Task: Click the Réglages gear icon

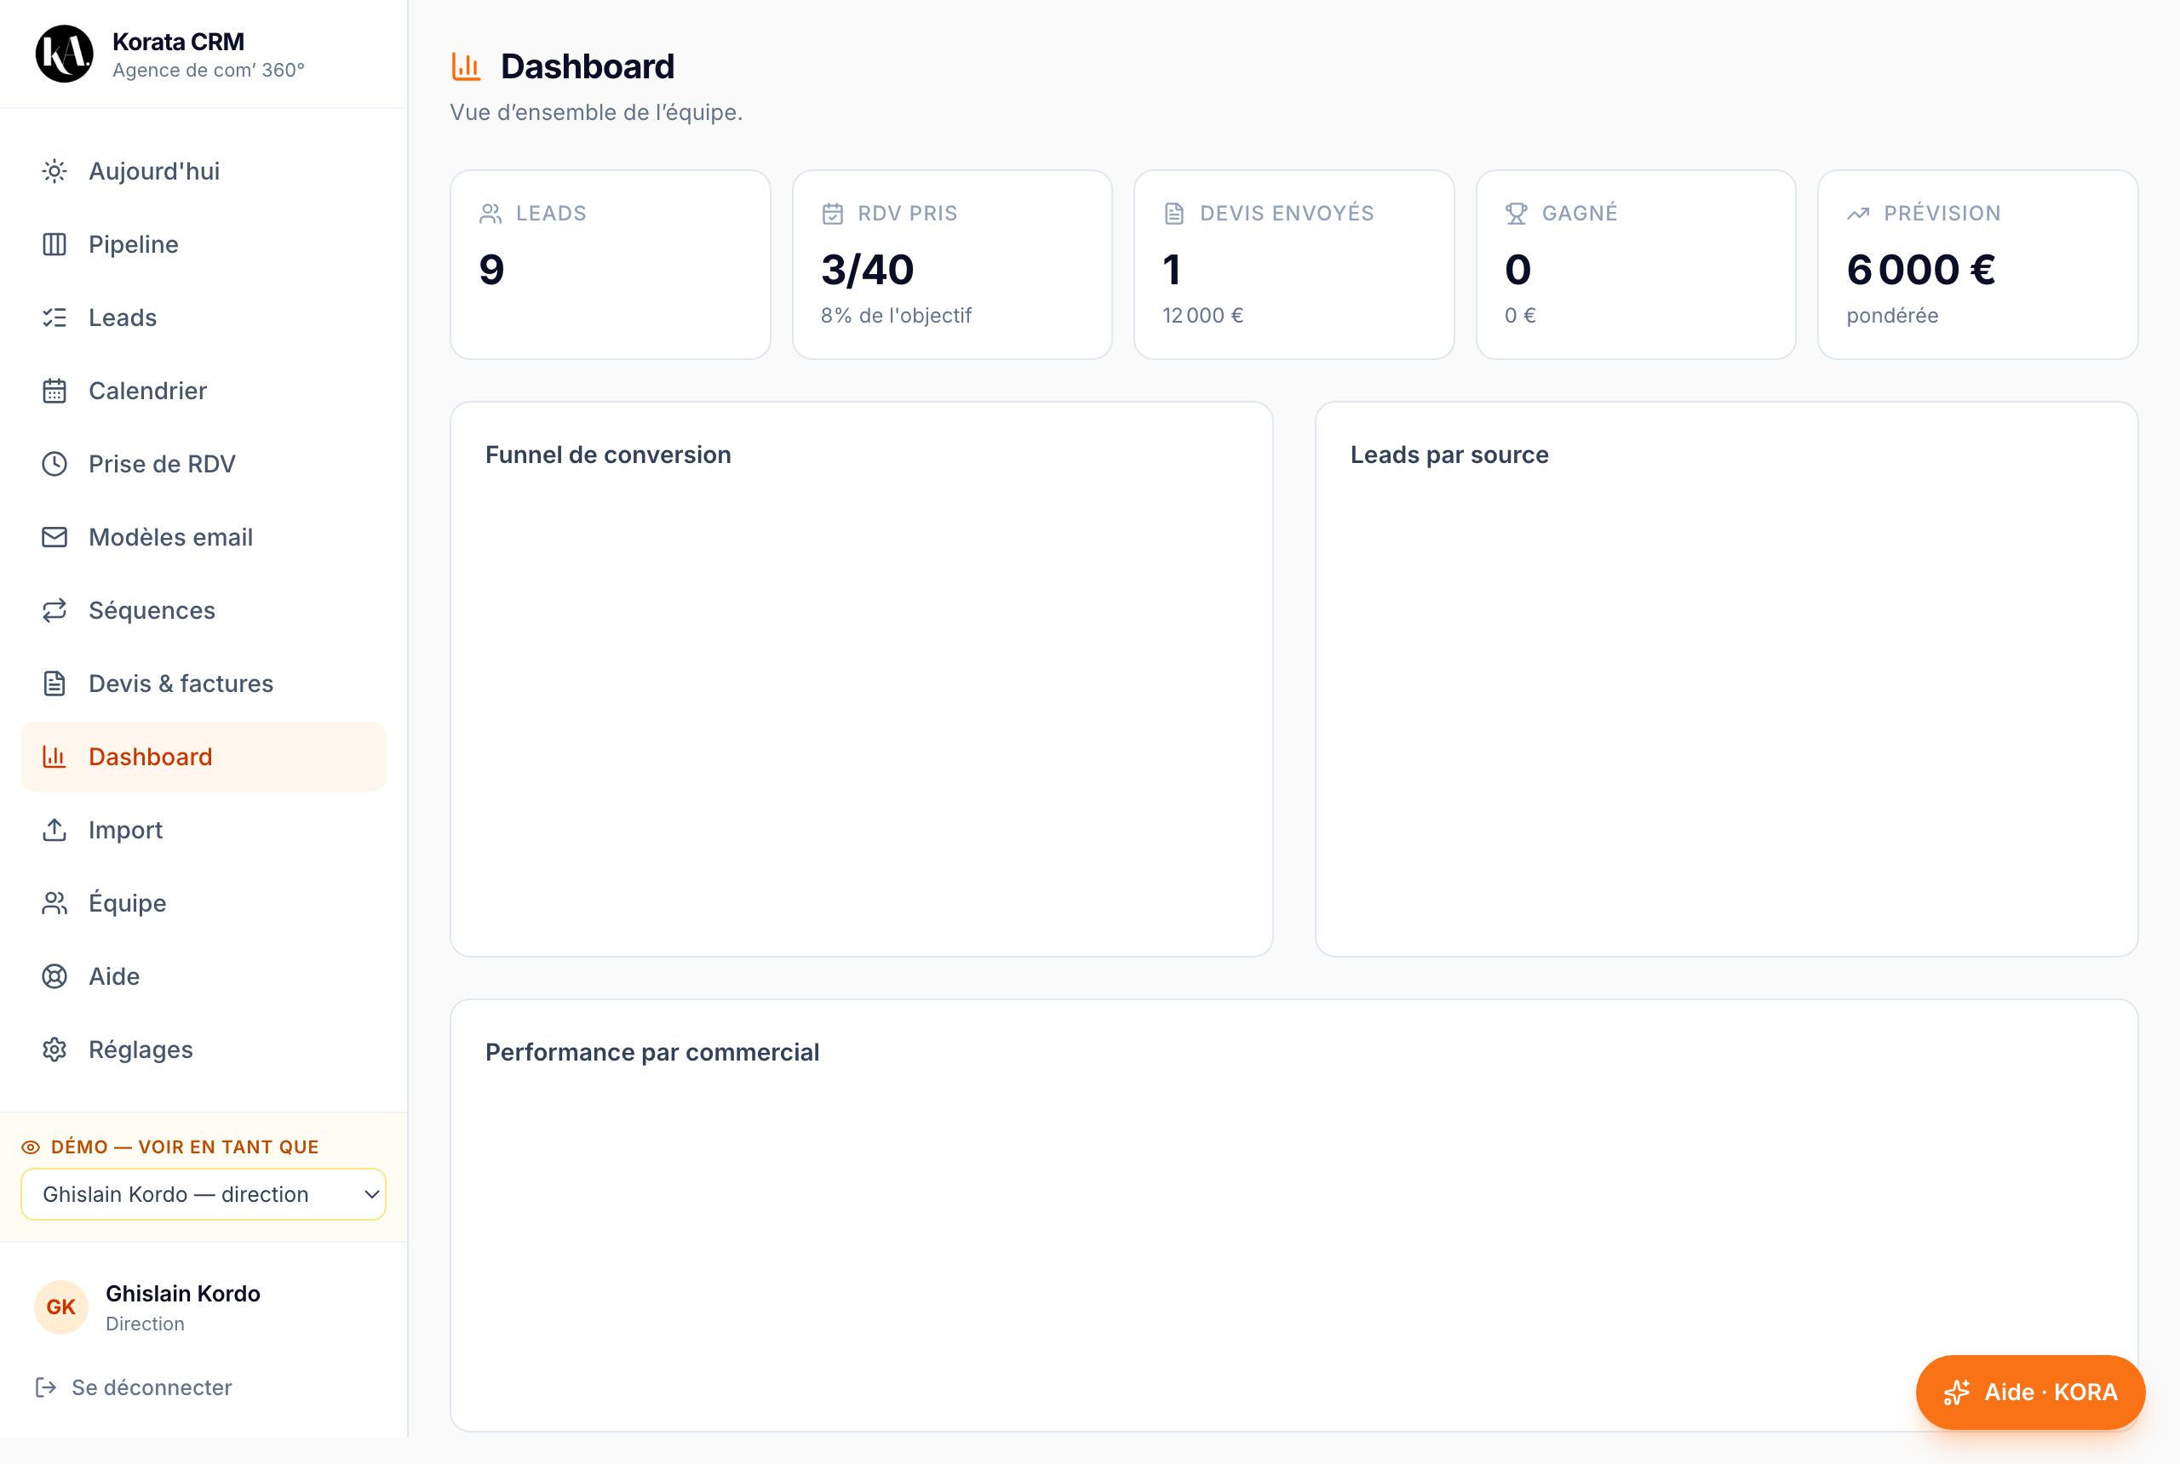Action: 54,1049
